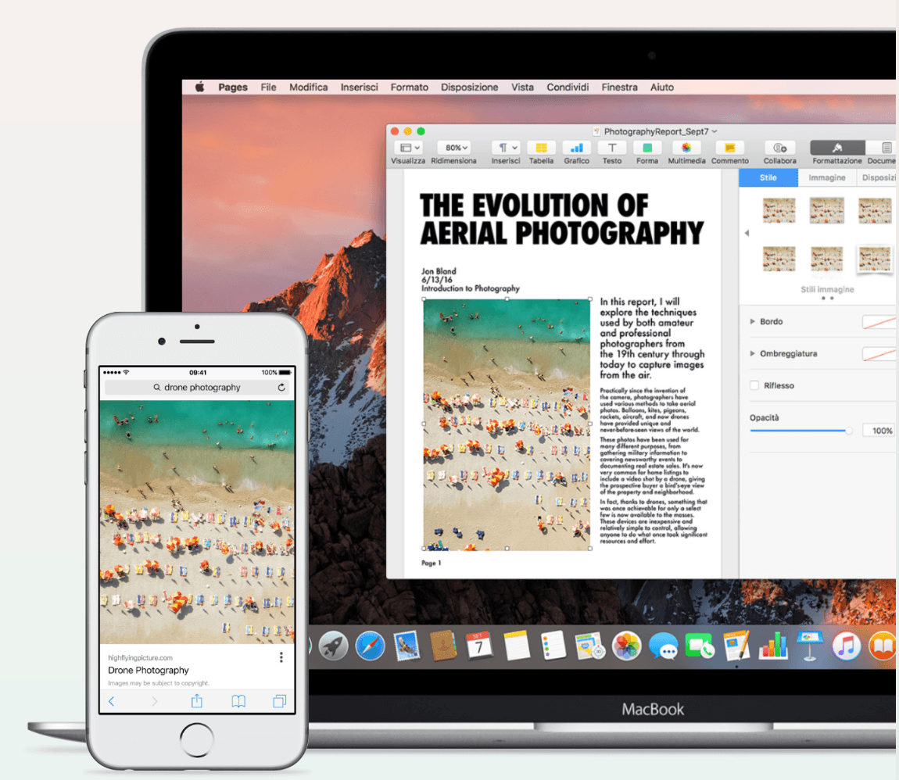
Task: Open PhotographyReport_Sept7 title dropdown arrow
Action: coord(715,131)
